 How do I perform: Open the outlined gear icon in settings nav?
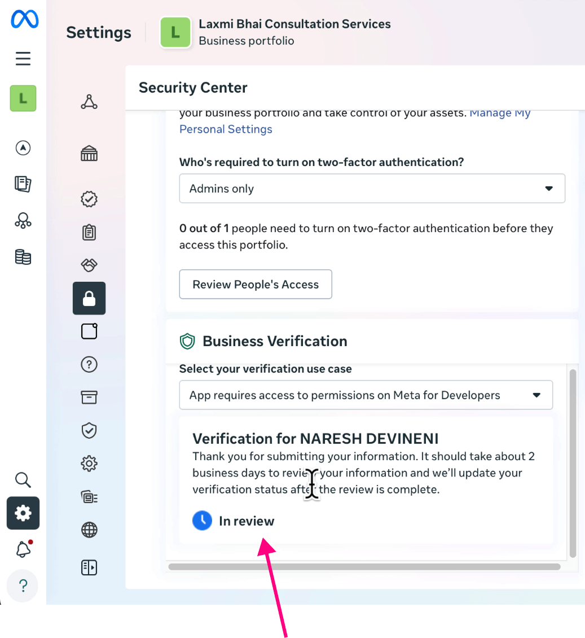89,464
